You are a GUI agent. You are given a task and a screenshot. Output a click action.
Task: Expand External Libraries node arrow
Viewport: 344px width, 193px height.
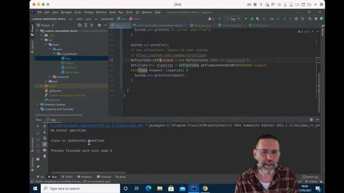37,105
